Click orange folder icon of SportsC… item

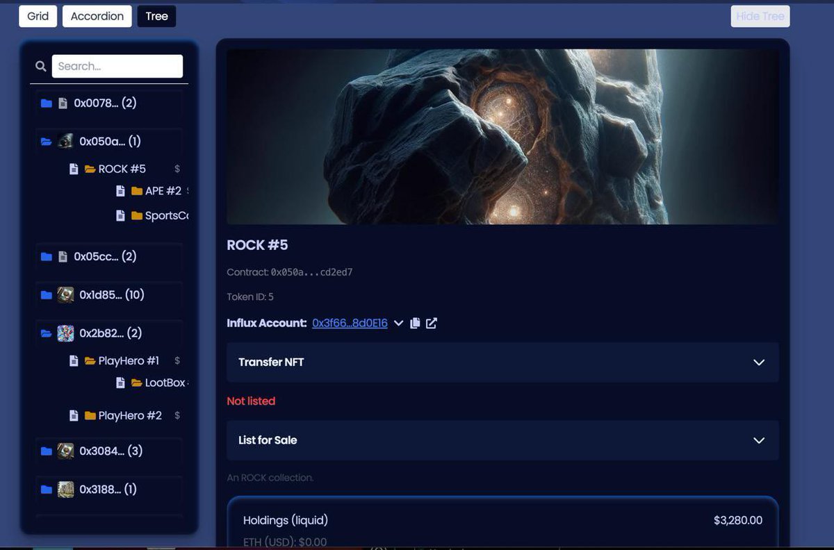(x=137, y=215)
